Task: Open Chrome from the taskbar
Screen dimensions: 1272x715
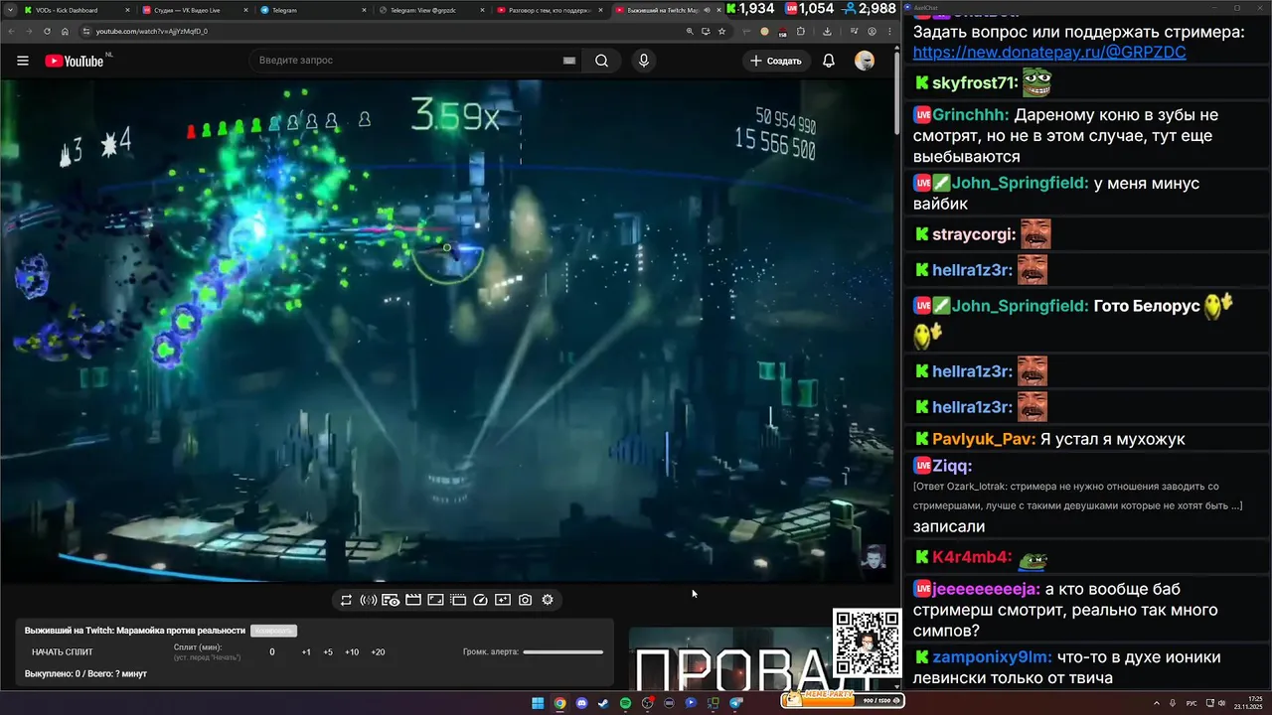Action: tap(559, 703)
